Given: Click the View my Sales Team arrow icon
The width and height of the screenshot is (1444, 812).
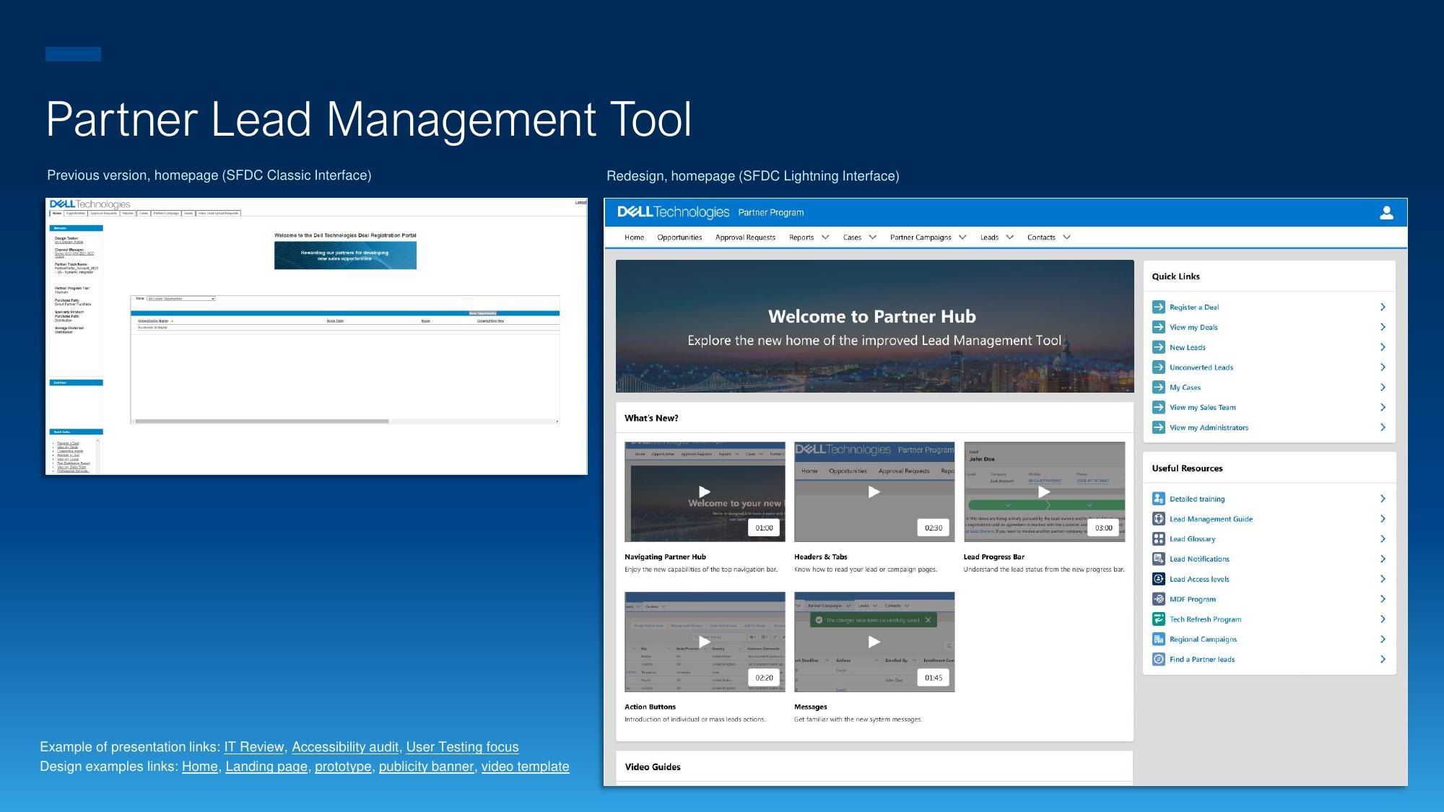Looking at the screenshot, I should pos(1159,407).
